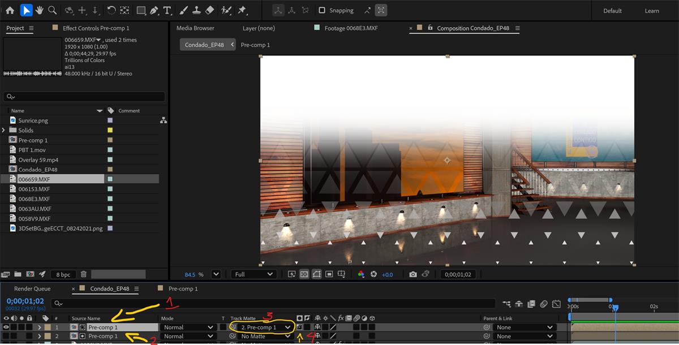Viewport: 679px width, 345px height.
Task: Pick the Clone Stamp tool
Action: [x=196, y=10]
